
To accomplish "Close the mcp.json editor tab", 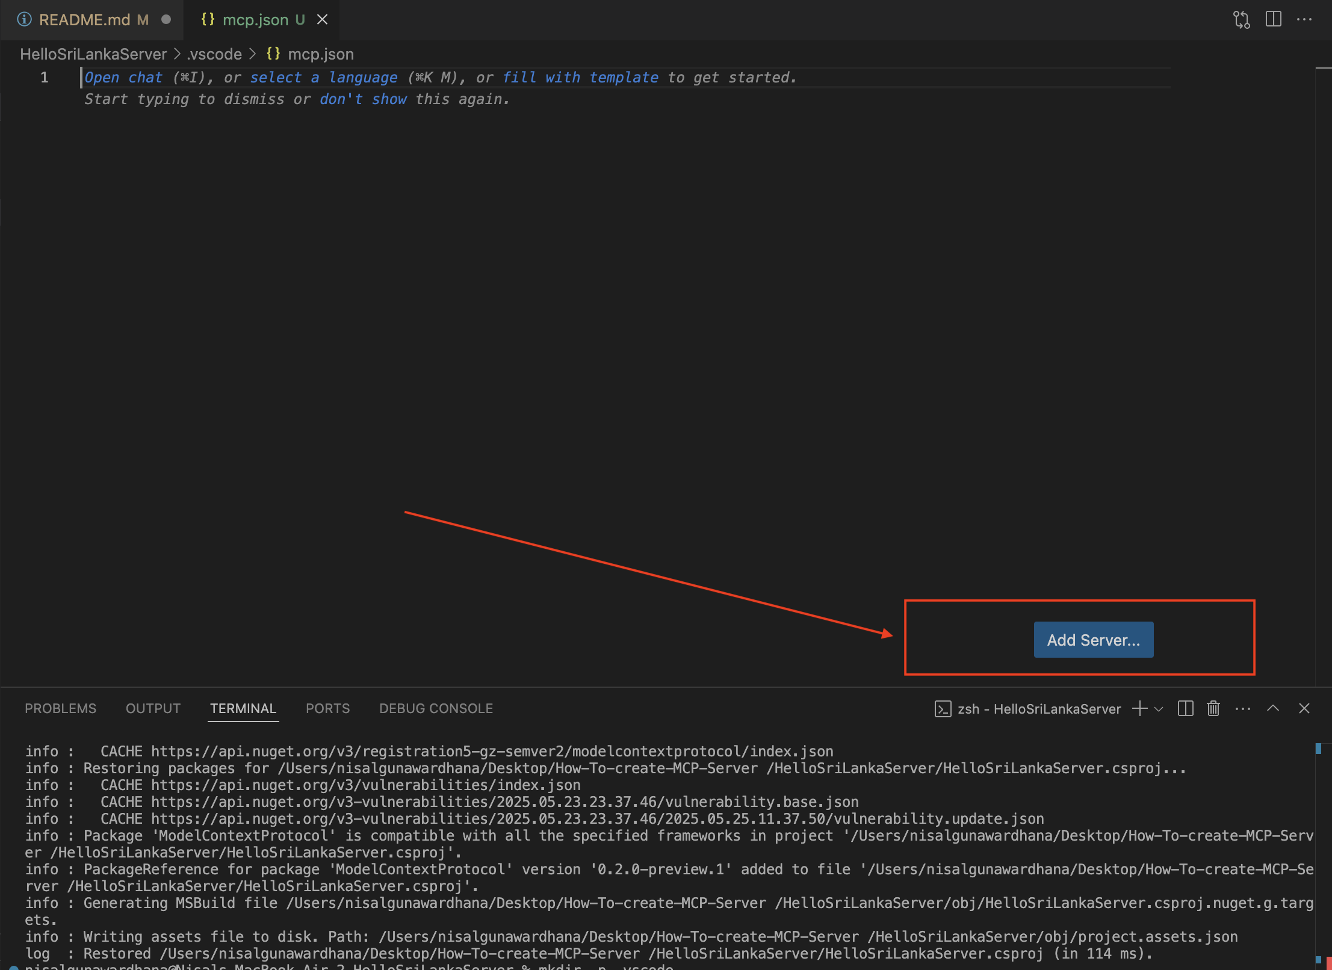I will point(323,20).
